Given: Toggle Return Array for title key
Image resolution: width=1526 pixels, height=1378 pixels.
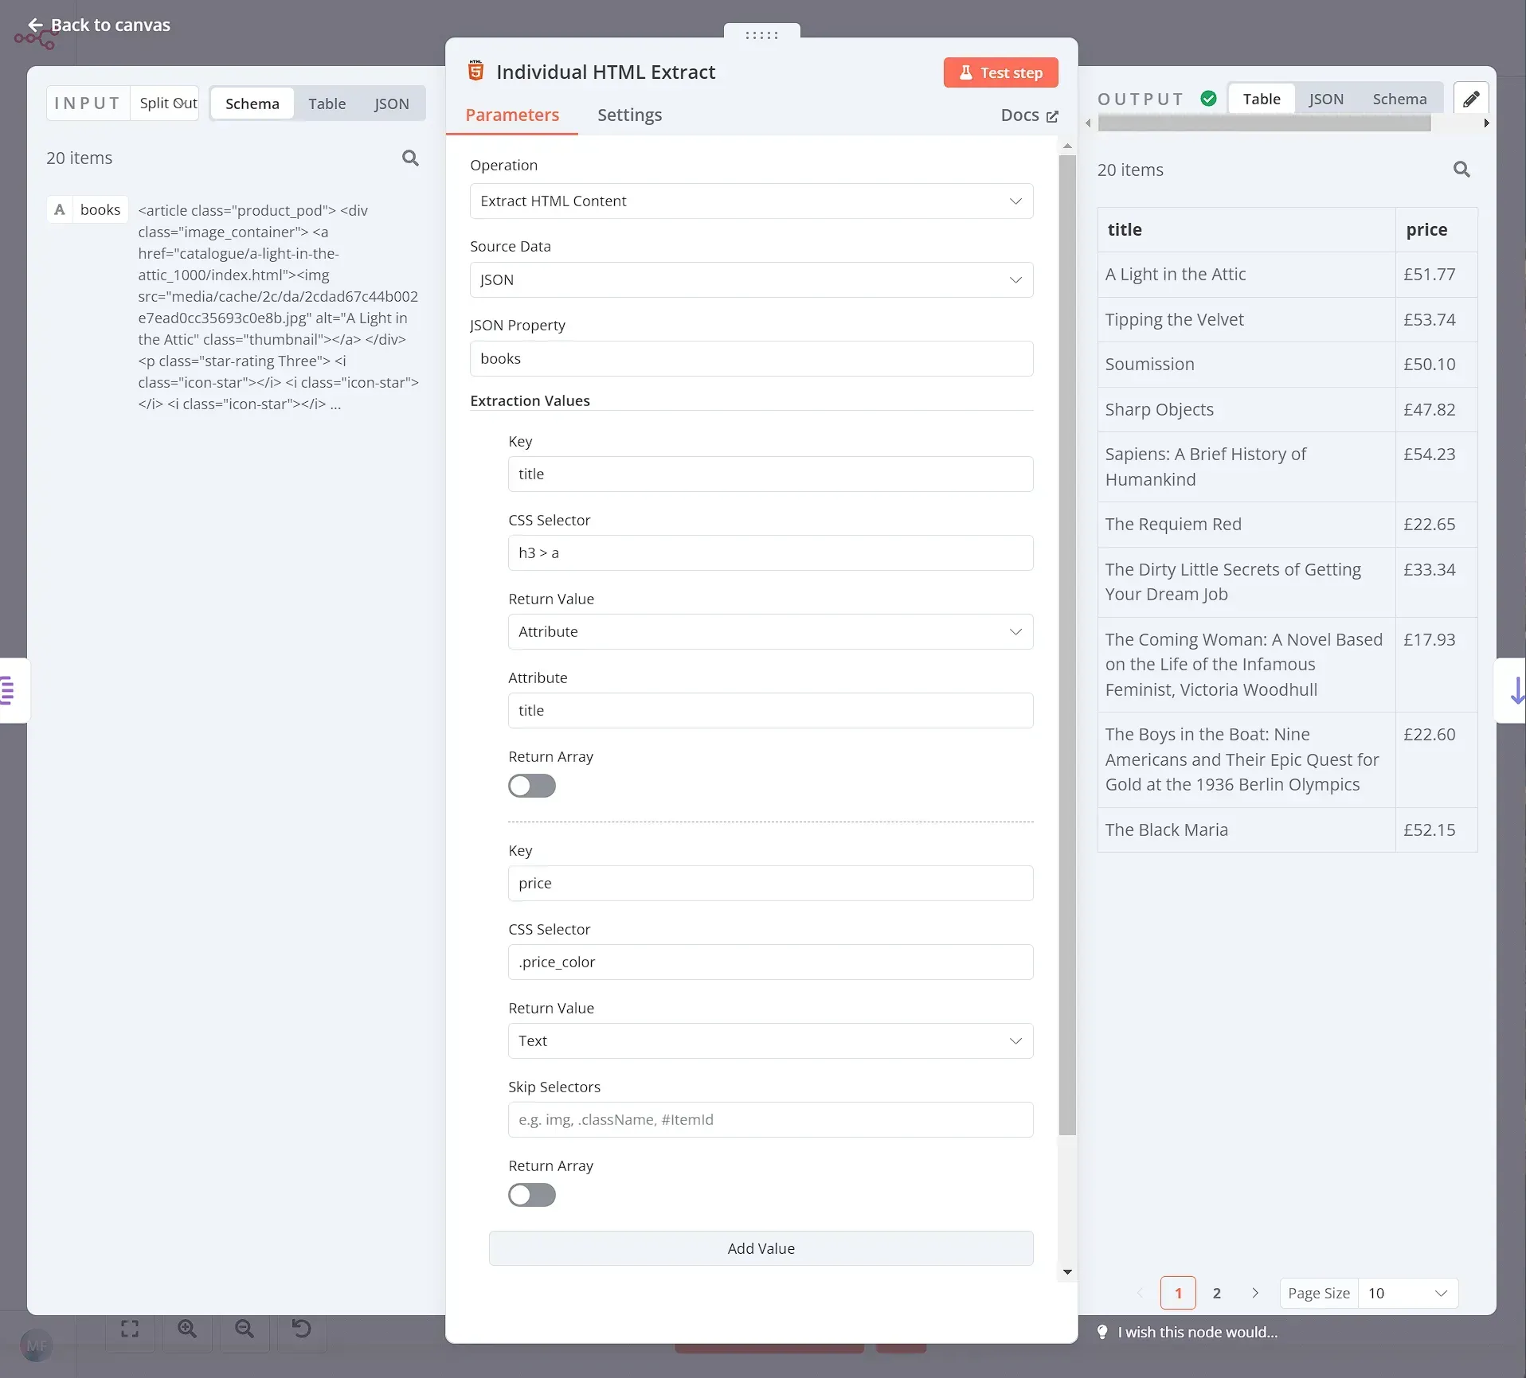Looking at the screenshot, I should click(x=532, y=786).
